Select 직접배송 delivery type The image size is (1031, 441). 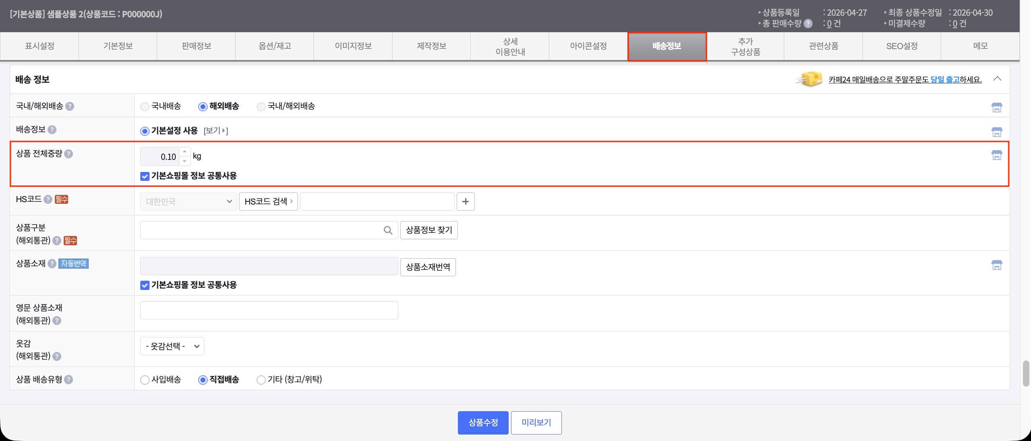coord(203,380)
